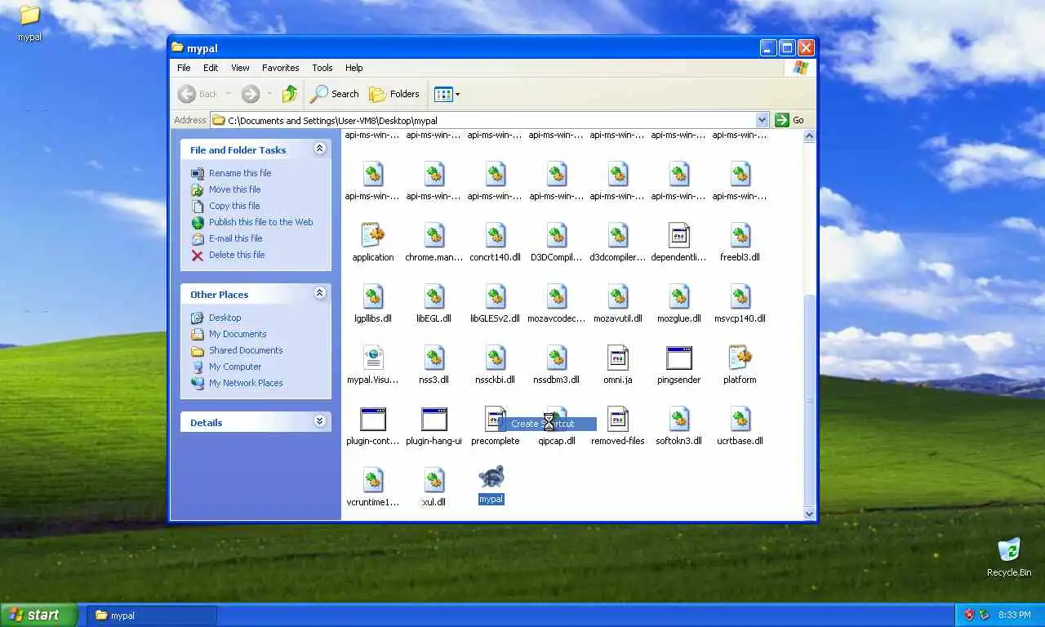Screen dimensions: 1045x627
Task: Click the concrt140.dll file icon
Action: pos(496,235)
